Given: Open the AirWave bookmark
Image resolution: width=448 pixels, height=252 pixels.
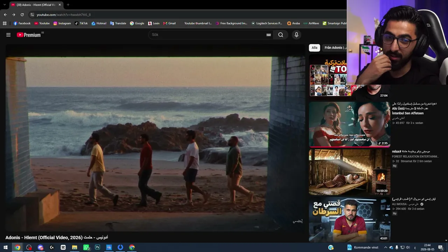Looking at the screenshot, I should click(x=311, y=23).
